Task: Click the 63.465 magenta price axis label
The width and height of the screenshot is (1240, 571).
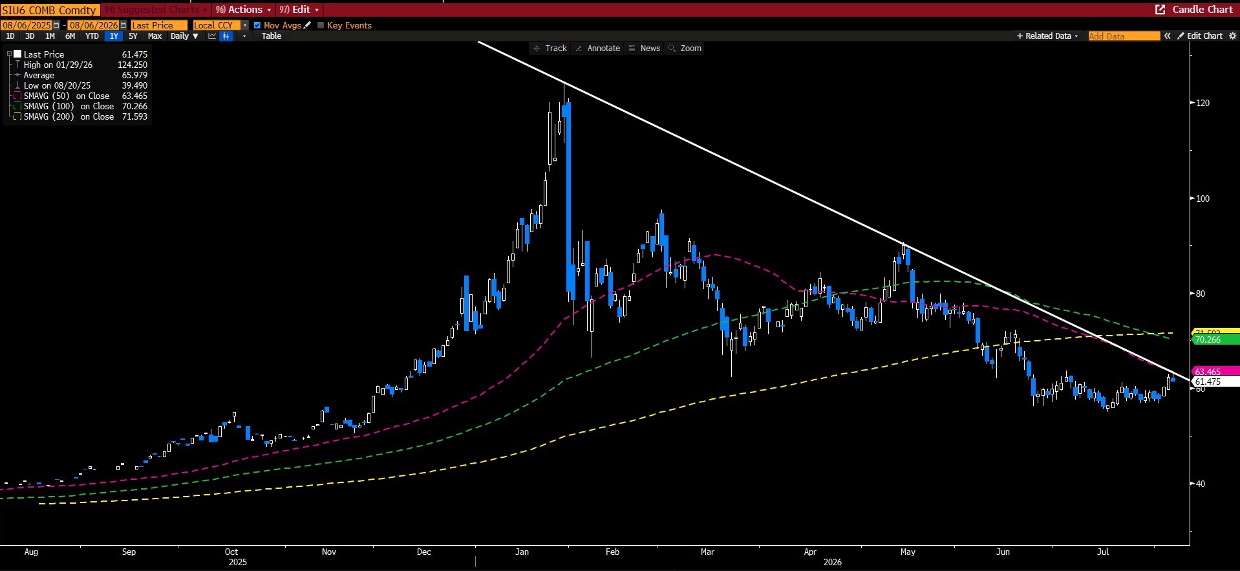Action: pyautogui.click(x=1215, y=371)
